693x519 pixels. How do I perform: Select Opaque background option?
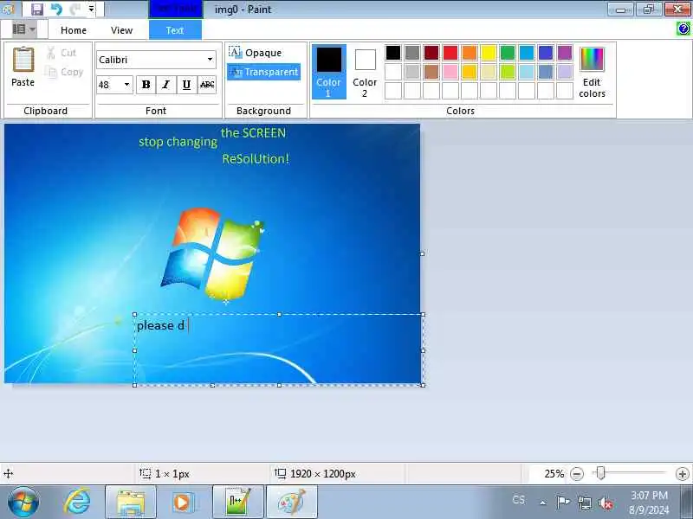[256, 53]
